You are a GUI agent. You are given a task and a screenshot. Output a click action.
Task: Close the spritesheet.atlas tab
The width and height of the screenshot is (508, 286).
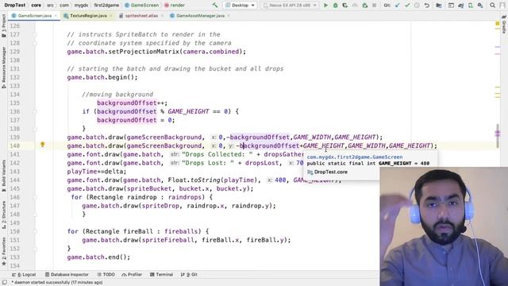point(162,16)
